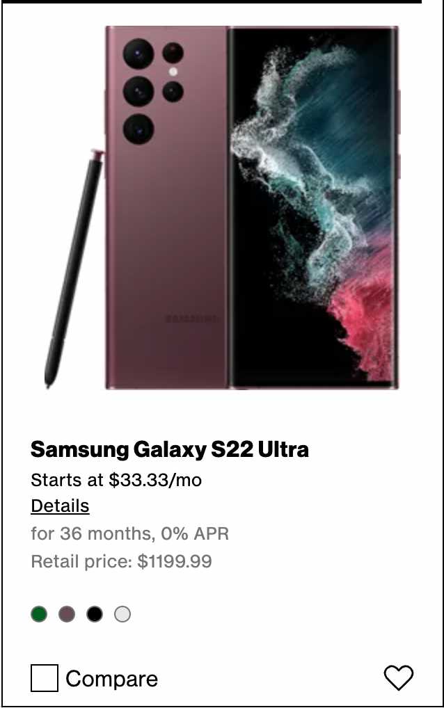The image size is (444, 708).
Task: Click the phone's front display image
Action: 314,208
